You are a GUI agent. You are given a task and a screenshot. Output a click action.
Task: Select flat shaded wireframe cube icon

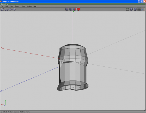click(135, 9)
